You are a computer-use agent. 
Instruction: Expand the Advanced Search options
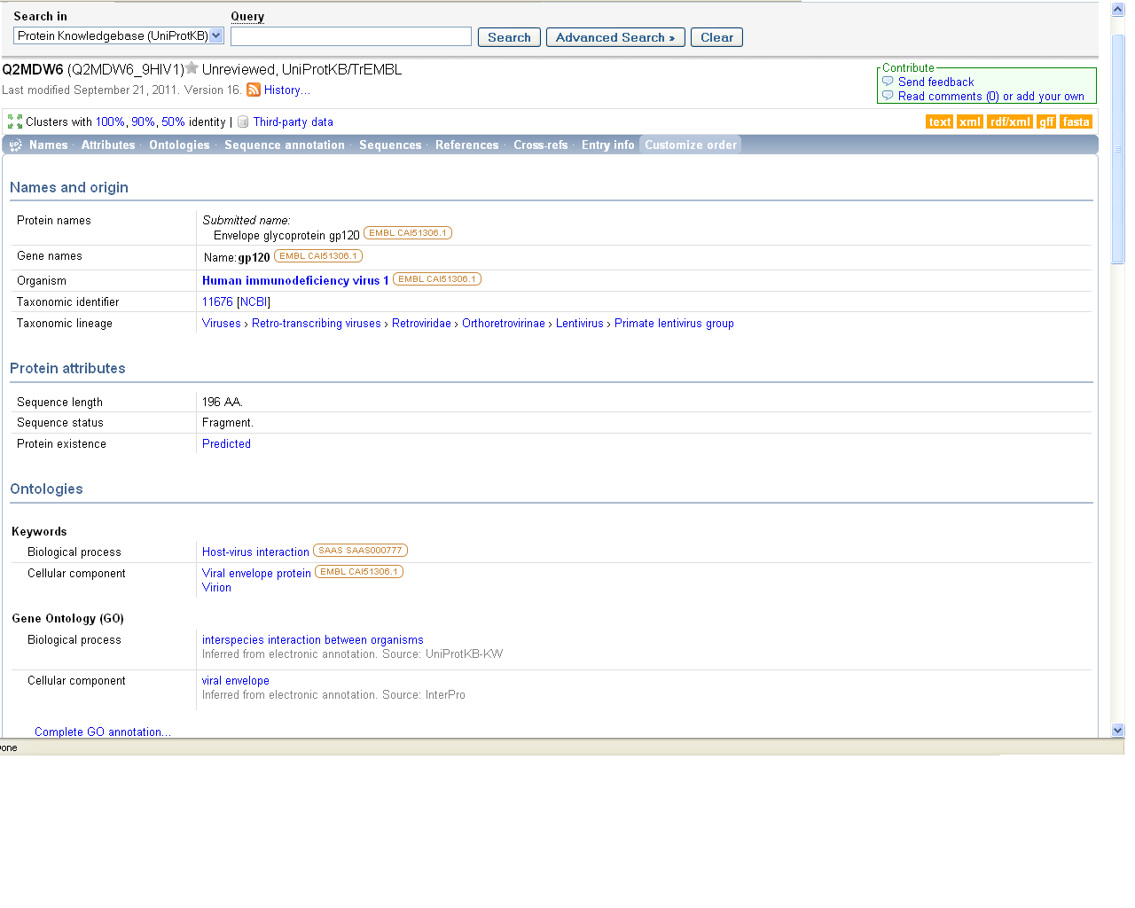click(615, 37)
